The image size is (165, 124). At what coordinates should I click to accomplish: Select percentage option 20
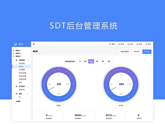pos(97,61)
